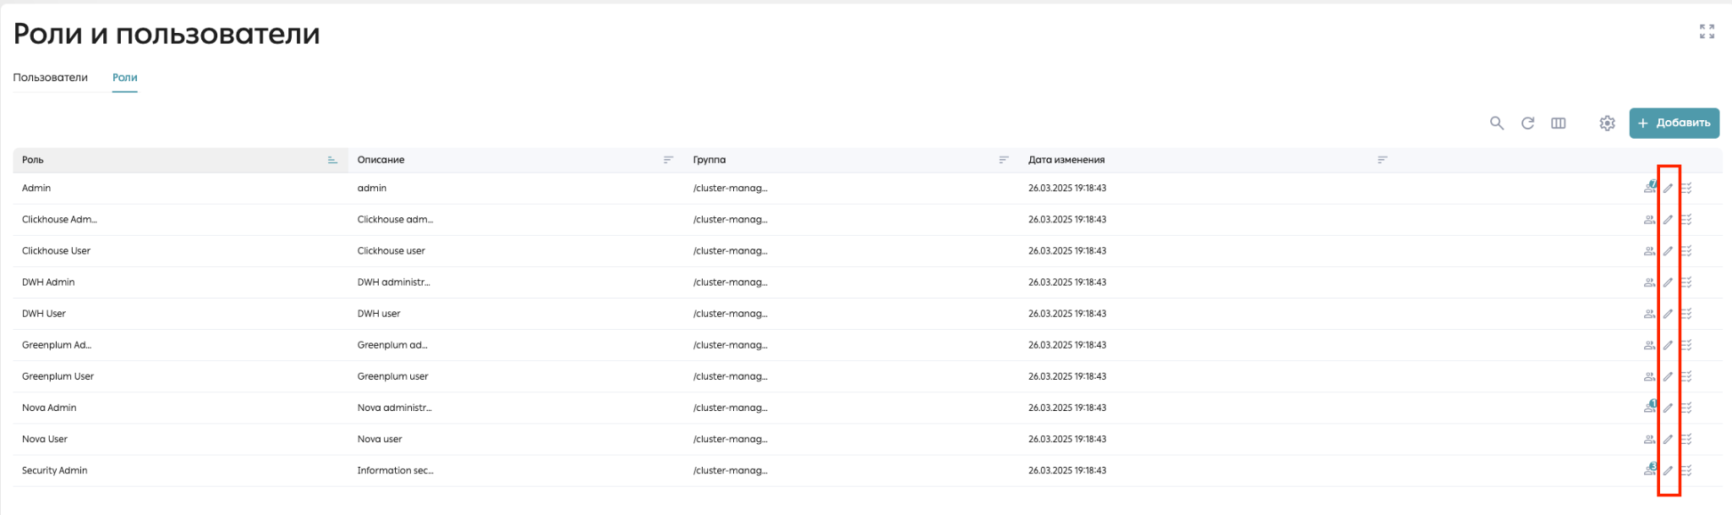Refresh the roles table

point(1527,123)
